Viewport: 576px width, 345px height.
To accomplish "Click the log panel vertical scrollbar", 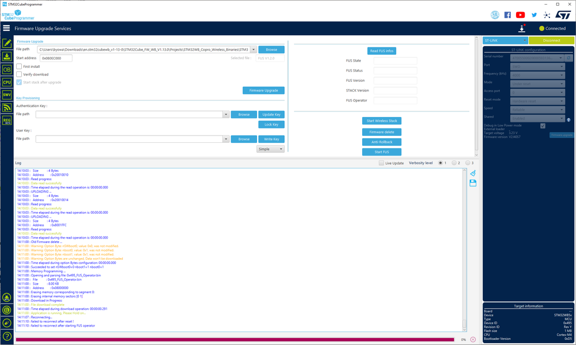I will pos(464,251).
